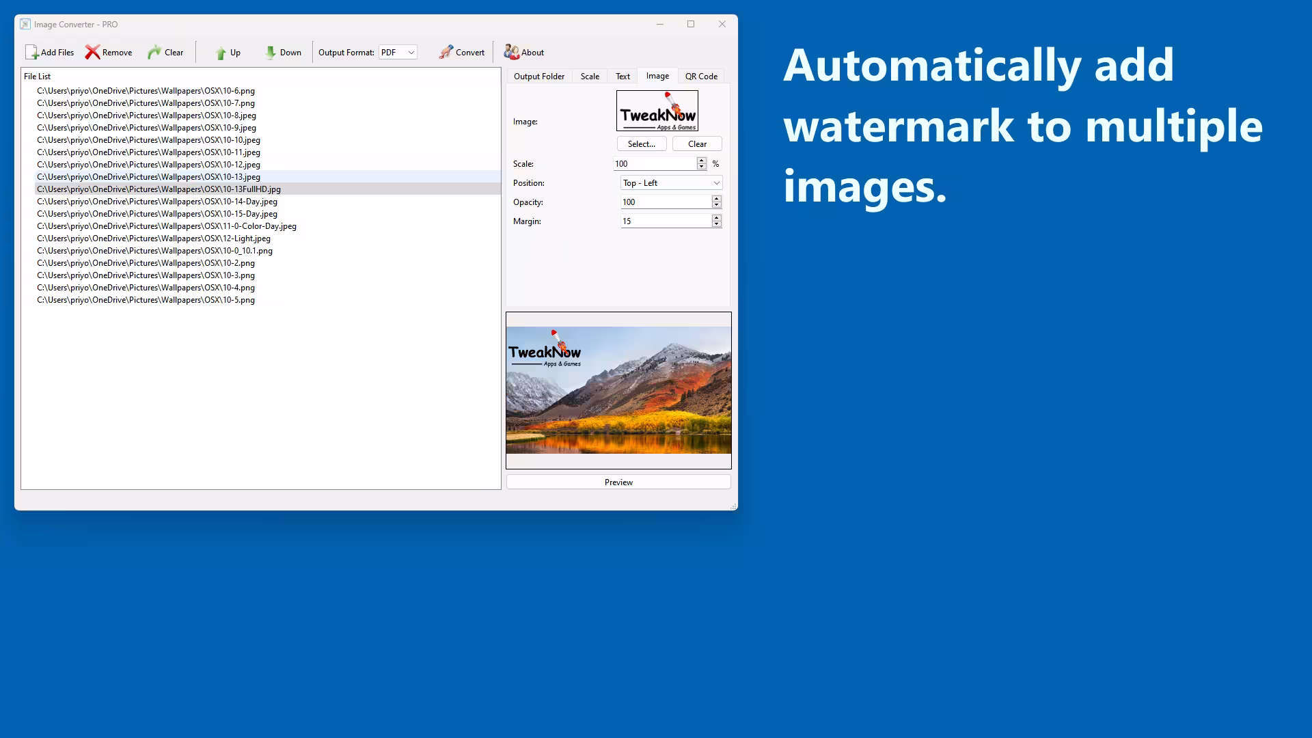The width and height of the screenshot is (1312, 738).
Task: Move item up with Up arrow icon
Action: (220, 53)
